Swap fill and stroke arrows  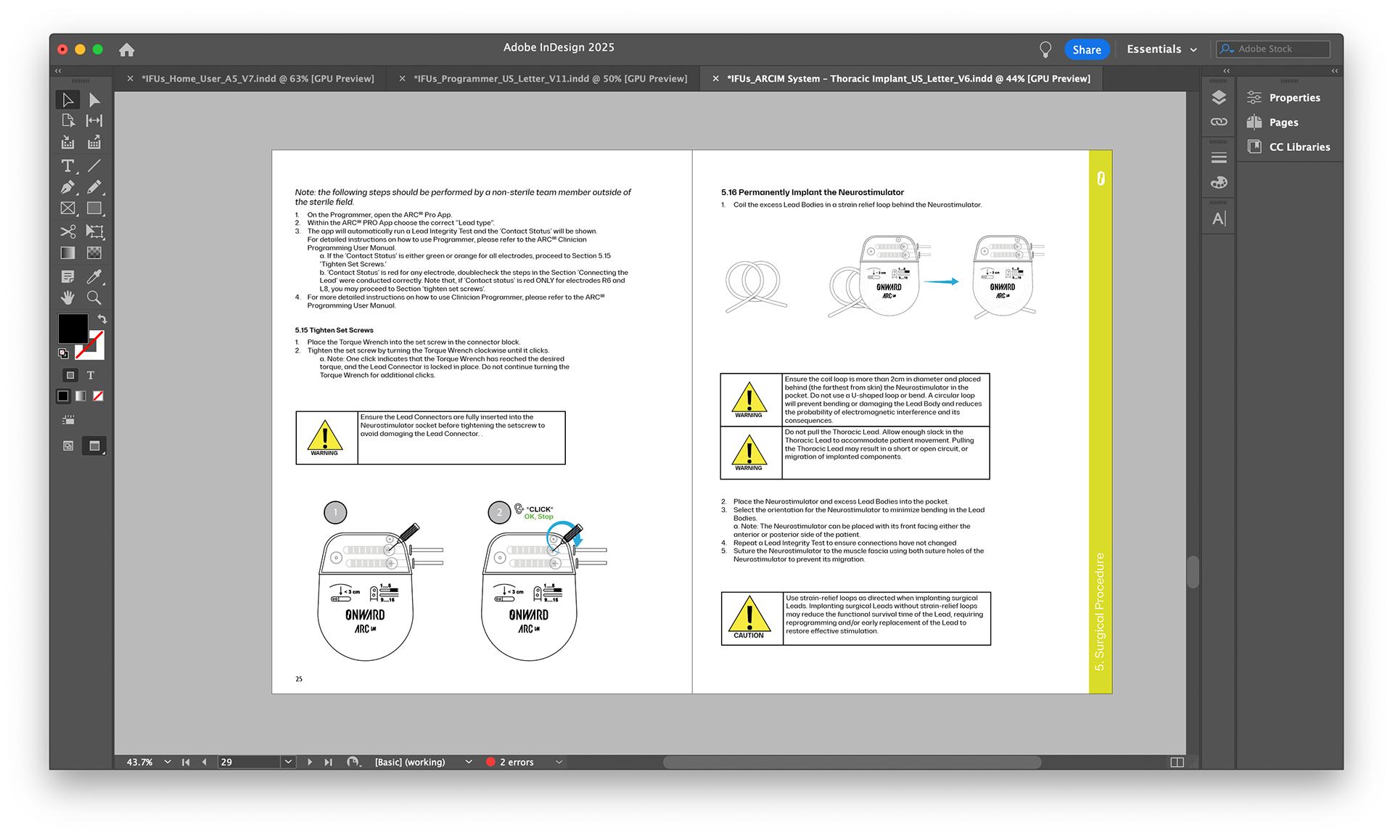click(102, 319)
